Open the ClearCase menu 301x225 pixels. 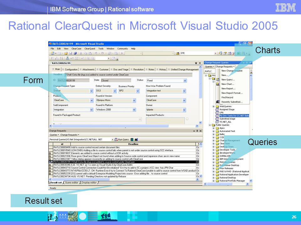point(76,49)
